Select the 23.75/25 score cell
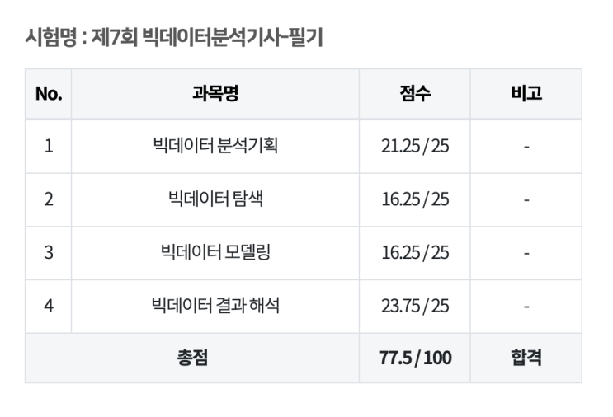Screen dimensions: 613x417 click(x=414, y=306)
